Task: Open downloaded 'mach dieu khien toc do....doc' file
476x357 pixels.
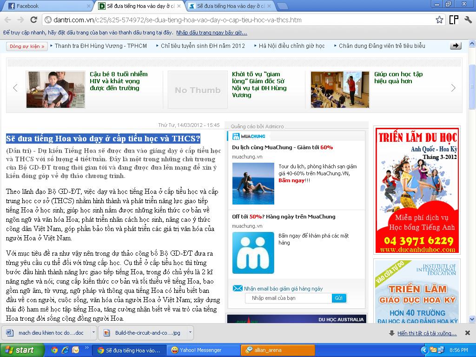Action: 46,333
